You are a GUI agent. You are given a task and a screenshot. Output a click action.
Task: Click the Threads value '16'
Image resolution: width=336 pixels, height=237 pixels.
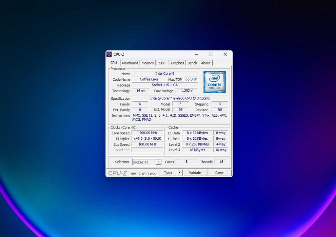(x=222, y=162)
